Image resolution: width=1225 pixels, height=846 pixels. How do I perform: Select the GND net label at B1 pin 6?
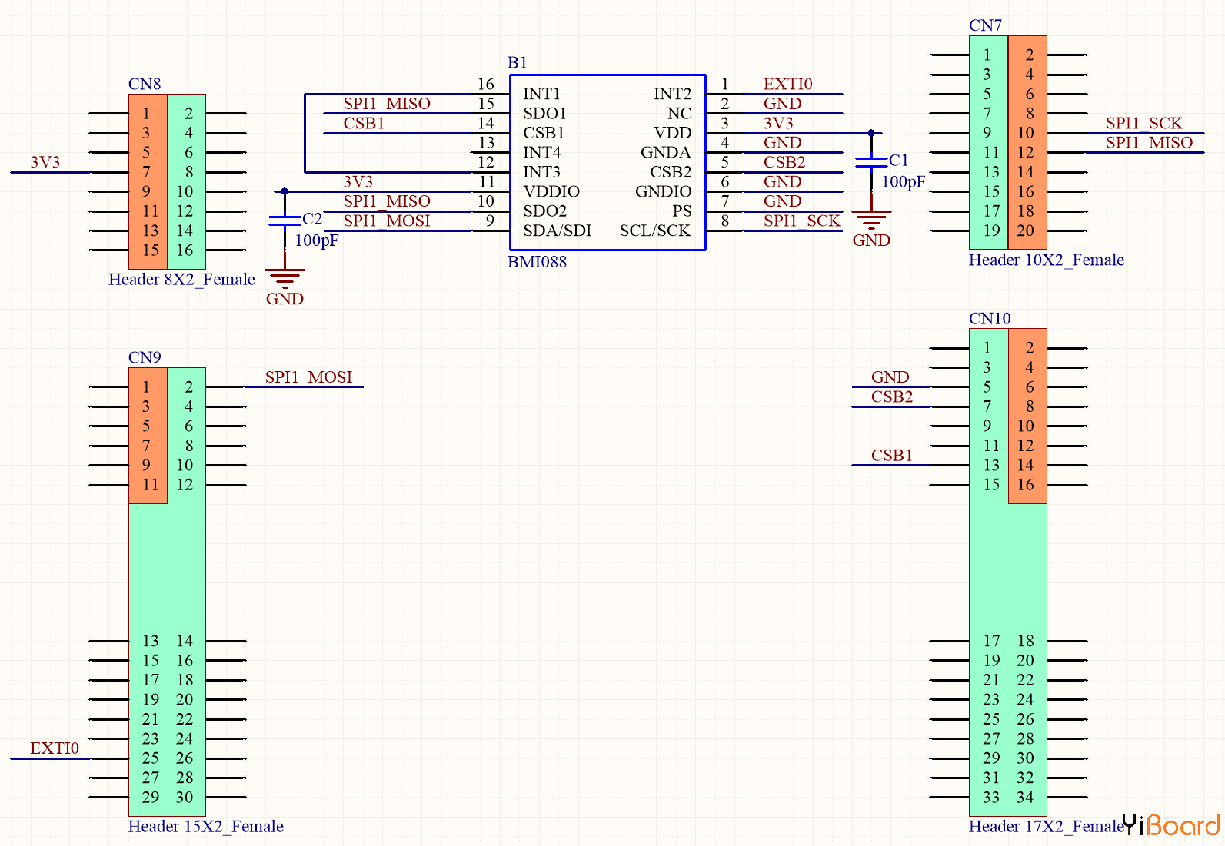point(783,182)
